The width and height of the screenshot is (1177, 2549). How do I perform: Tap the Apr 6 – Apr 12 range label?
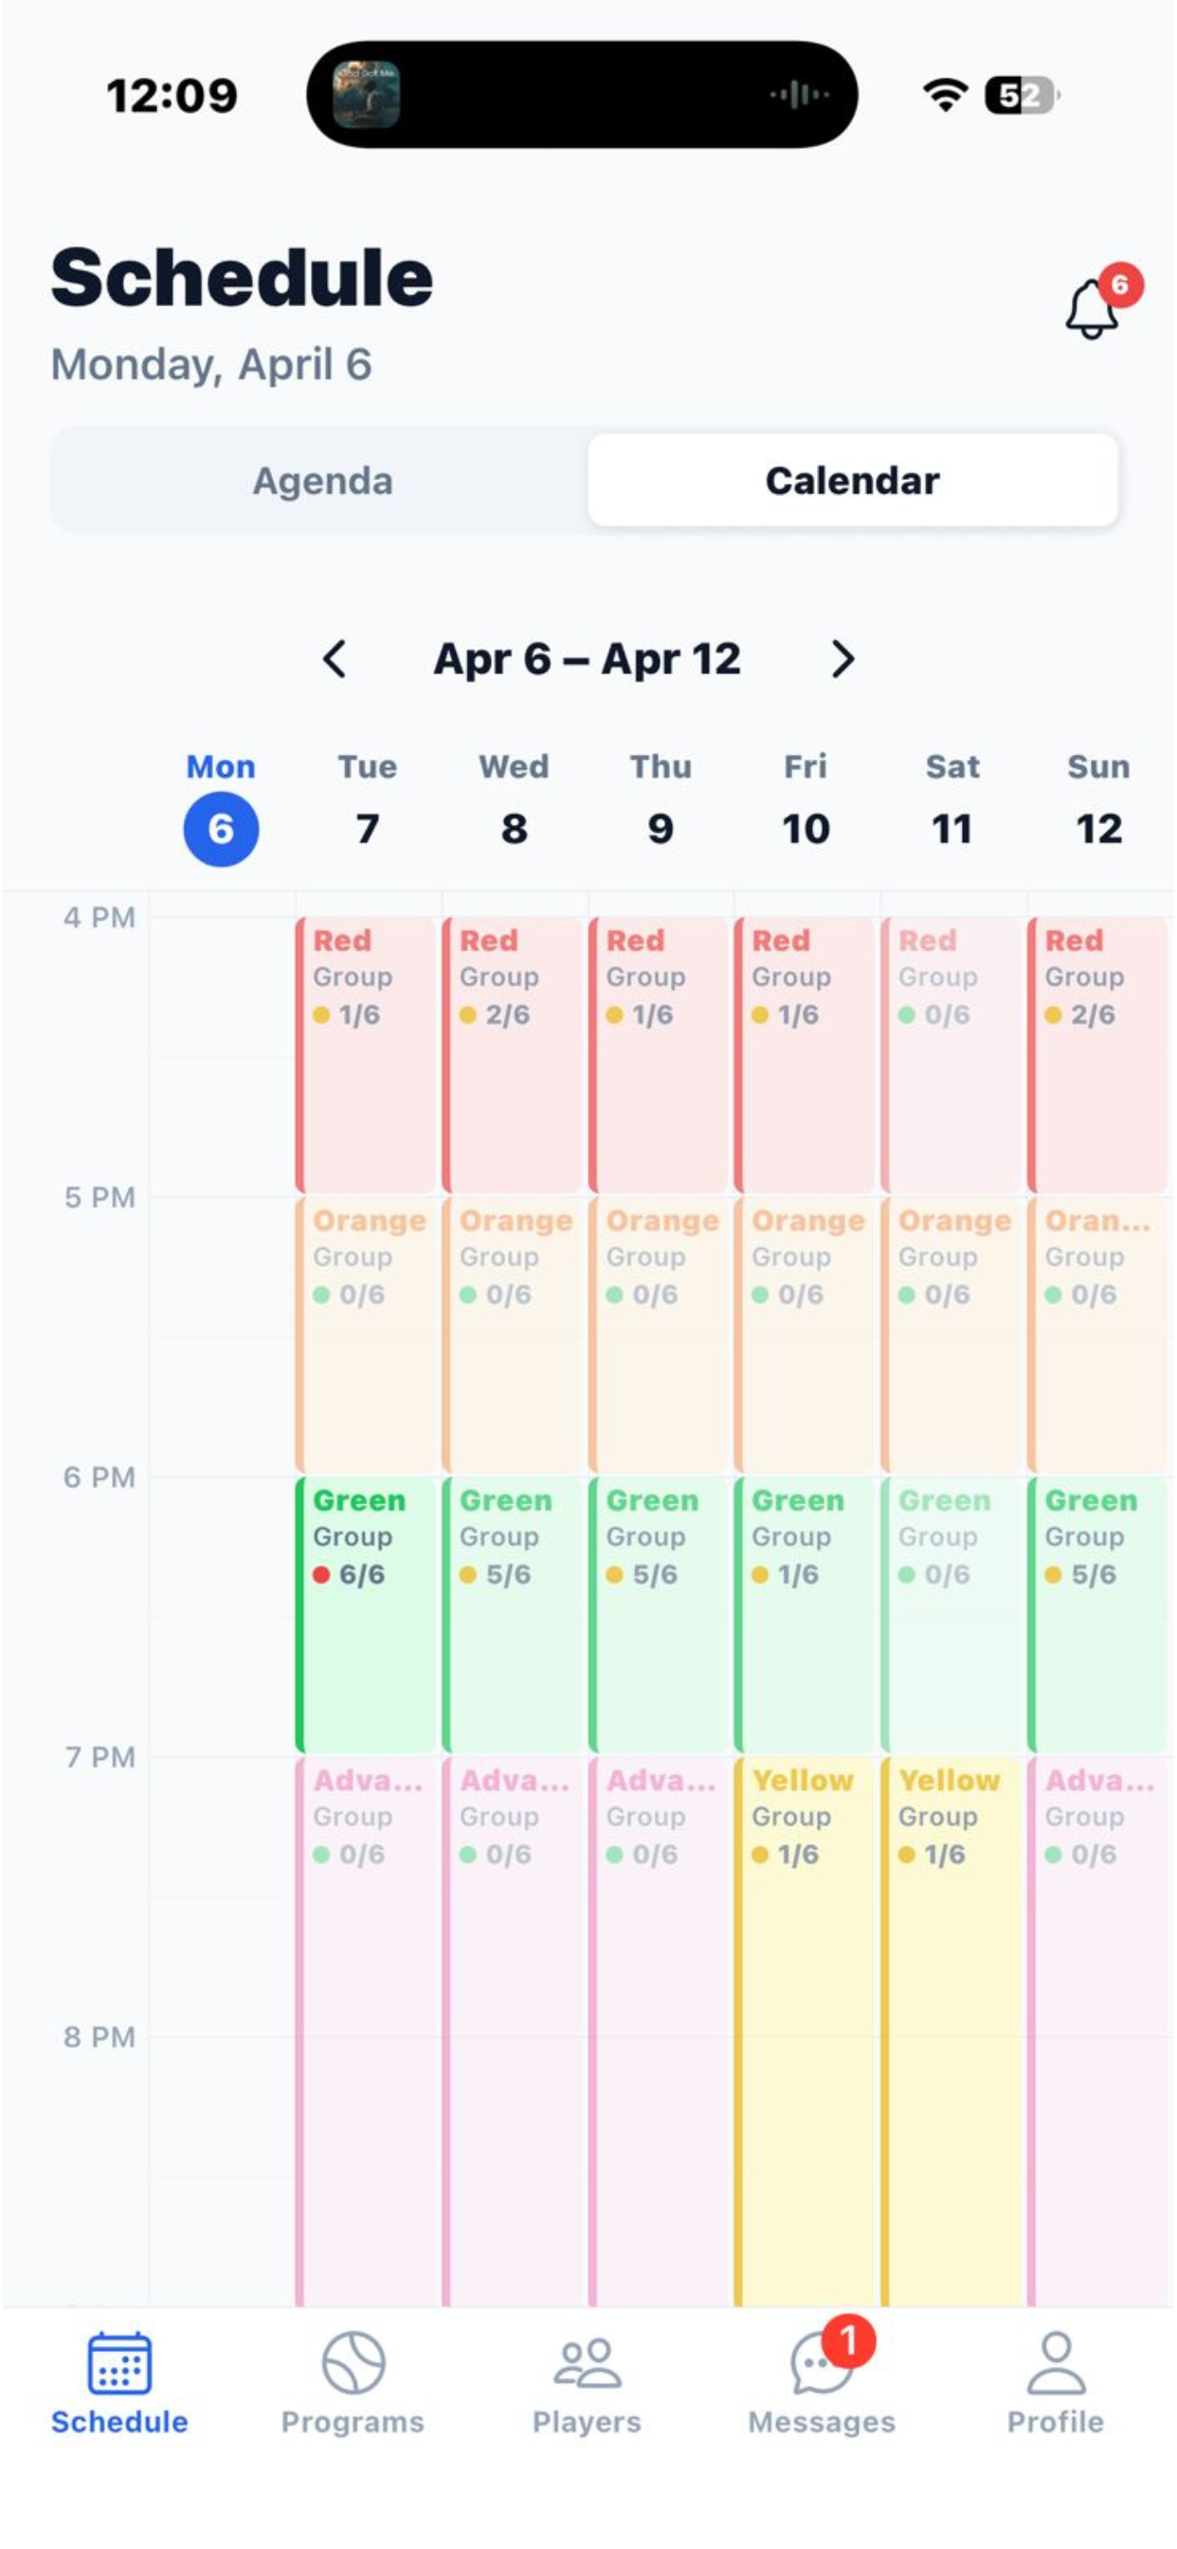pyautogui.click(x=588, y=659)
